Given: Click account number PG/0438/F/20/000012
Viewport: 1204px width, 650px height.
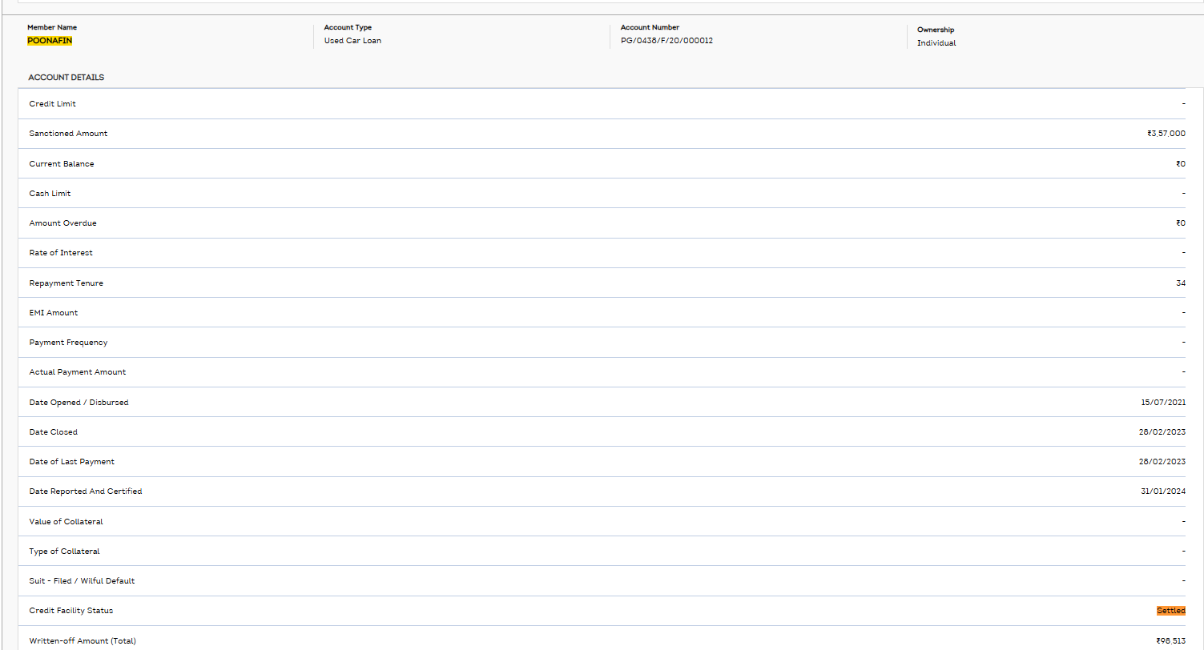Looking at the screenshot, I should 666,41.
